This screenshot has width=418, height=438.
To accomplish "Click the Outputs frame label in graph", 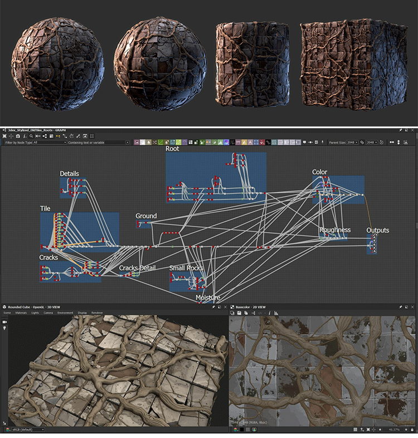I will click(x=377, y=230).
